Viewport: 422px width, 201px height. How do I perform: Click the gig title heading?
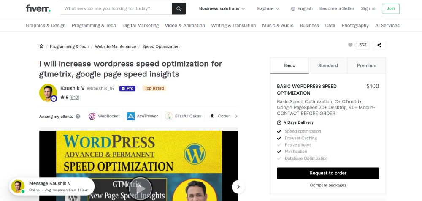(x=130, y=69)
